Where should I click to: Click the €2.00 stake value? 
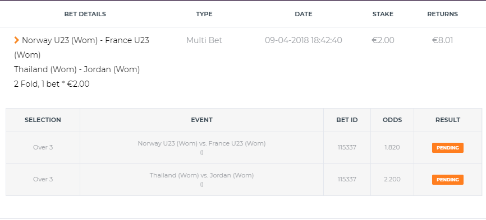click(x=383, y=40)
